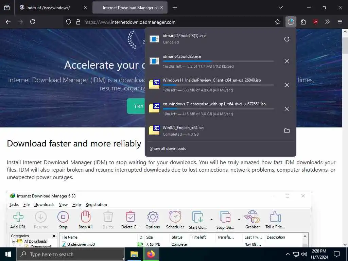This screenshot has width=348, height=261.
Task: Open File Explorer from the taskbar
Action: (134, 254)
